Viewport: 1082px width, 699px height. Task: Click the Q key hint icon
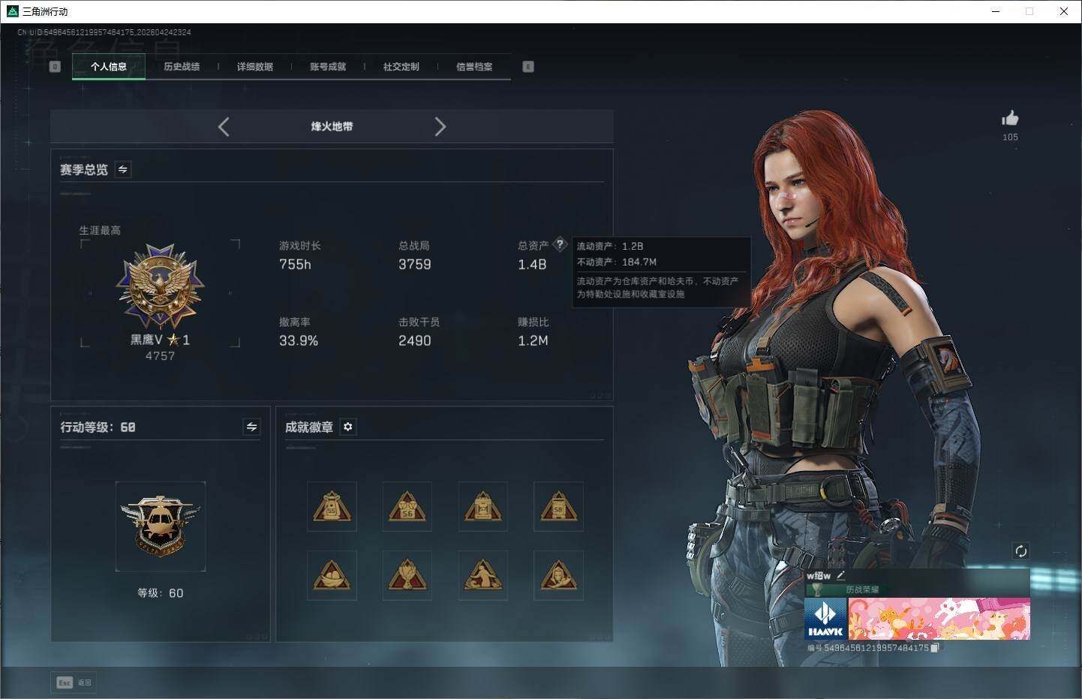pos(55,67)
